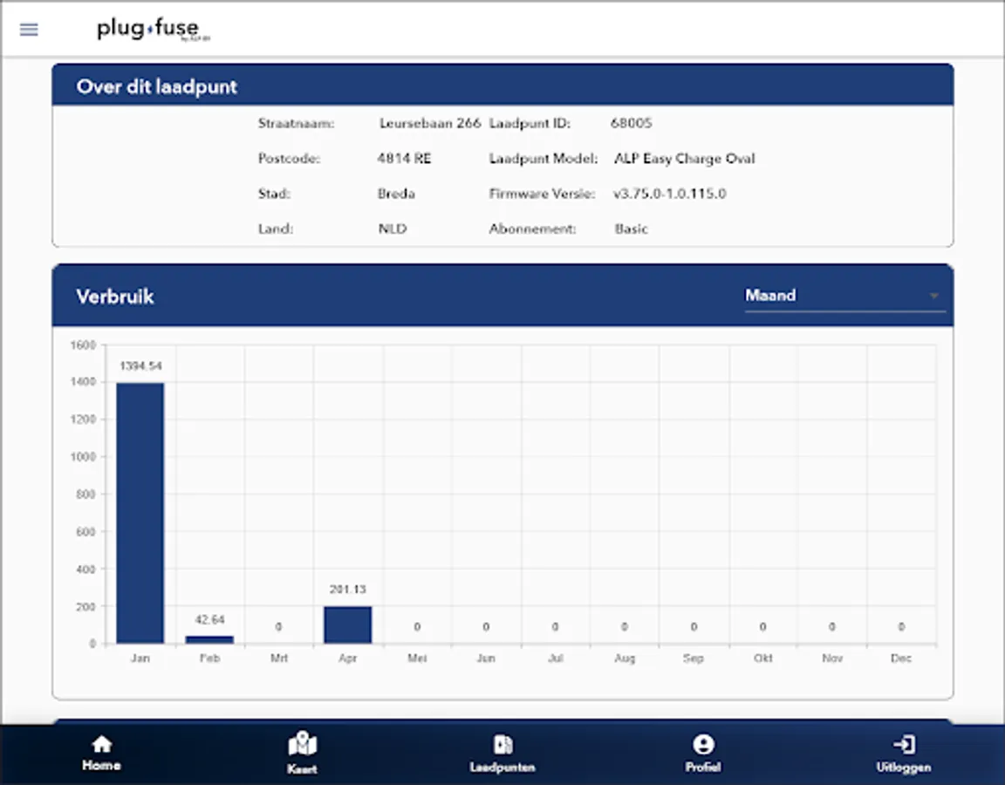Switch to the Laadpunten tab label
Screen dimensions: 1005x785
pos(502,767)
